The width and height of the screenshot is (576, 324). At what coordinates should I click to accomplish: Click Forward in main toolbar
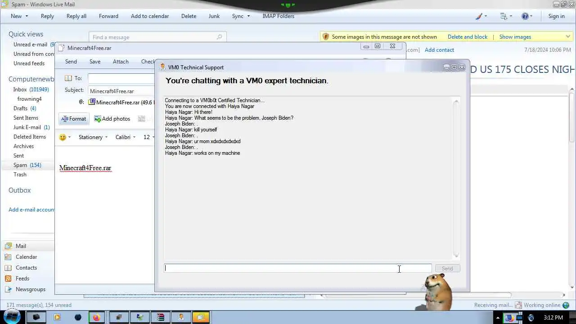point(108,16)
